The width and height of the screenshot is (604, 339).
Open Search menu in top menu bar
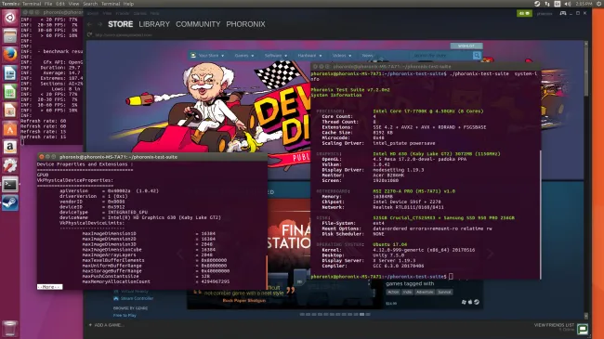[x=90, y=4]
